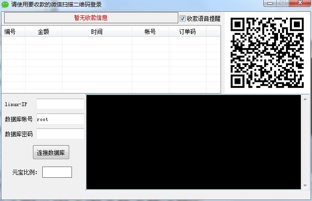Click the WeChat icon in the title bar
This screenshot has width=312, height=201.
[5, 4]
